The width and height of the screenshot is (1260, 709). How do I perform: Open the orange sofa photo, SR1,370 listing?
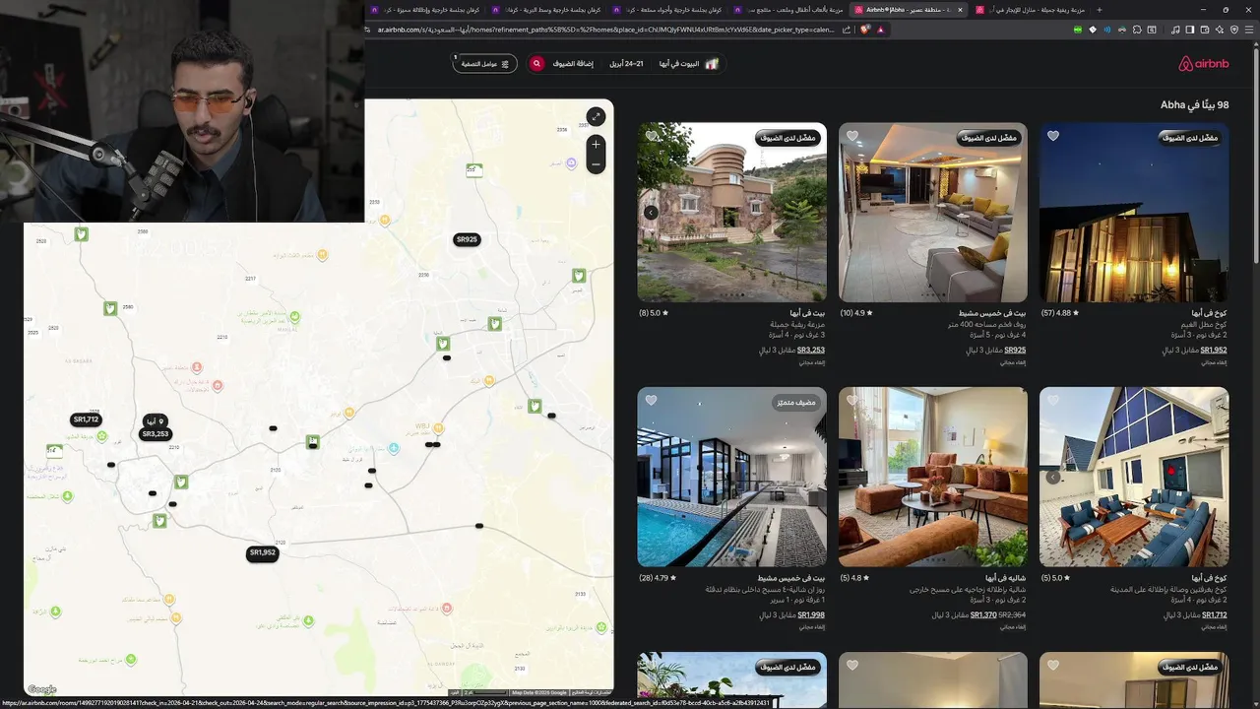[x=933, y=477]
